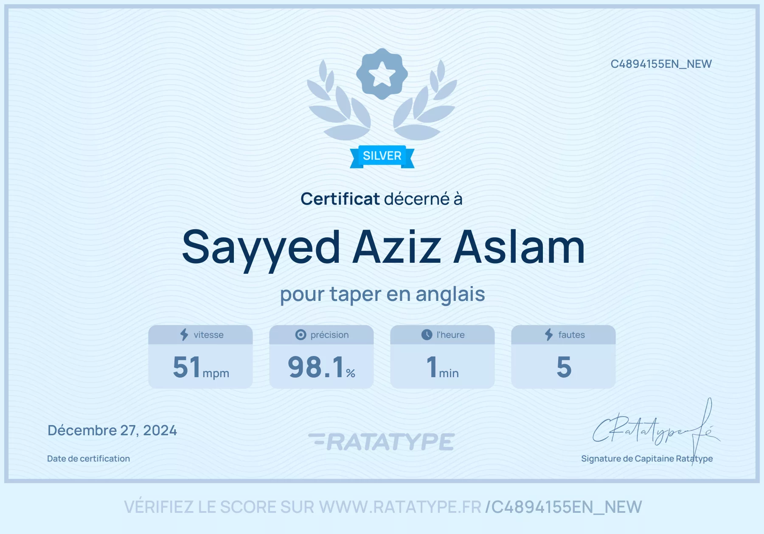Click the certificate ID C4894155EN_NEW at top right
The width and height of the screenshot is (764, 534).
click(x=661, y=64)
